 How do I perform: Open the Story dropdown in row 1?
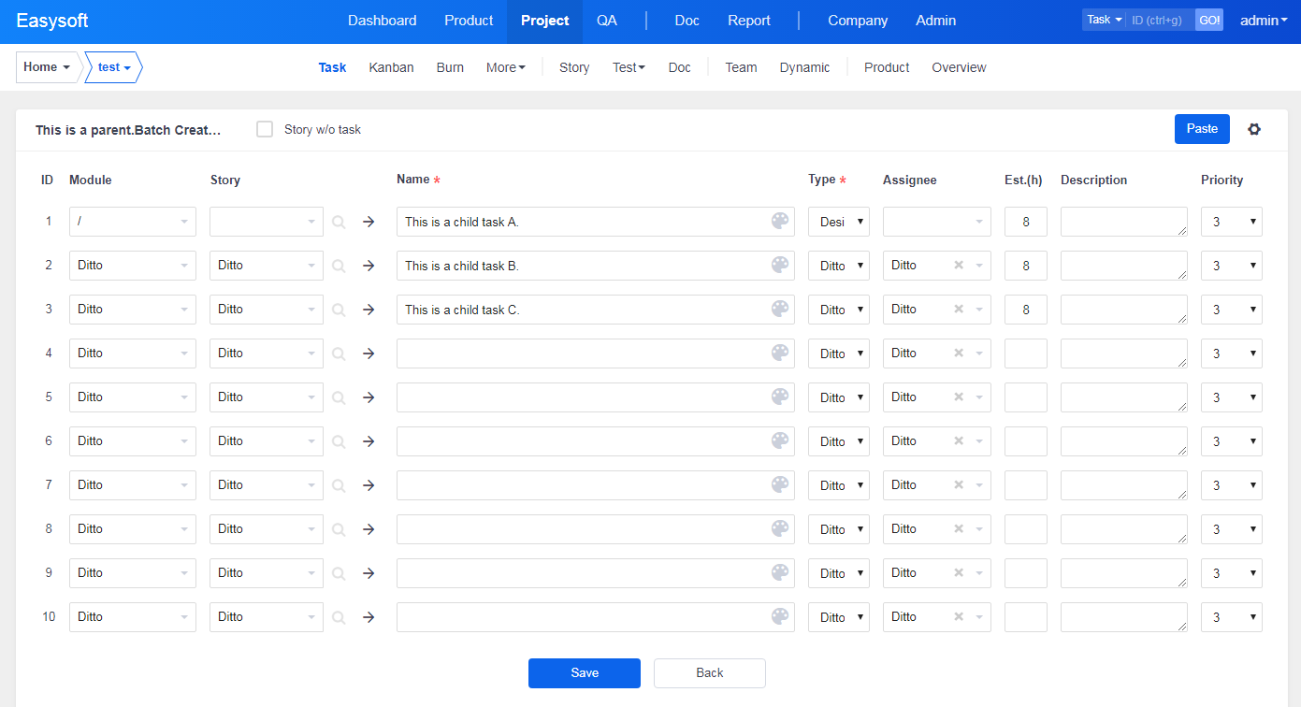tap(267, 222)
